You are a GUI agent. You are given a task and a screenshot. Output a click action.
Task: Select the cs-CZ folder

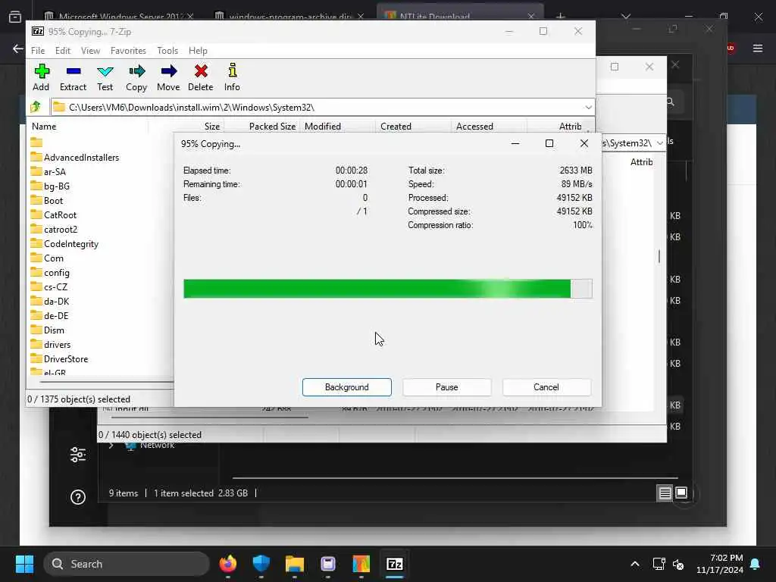pos(49,286)
